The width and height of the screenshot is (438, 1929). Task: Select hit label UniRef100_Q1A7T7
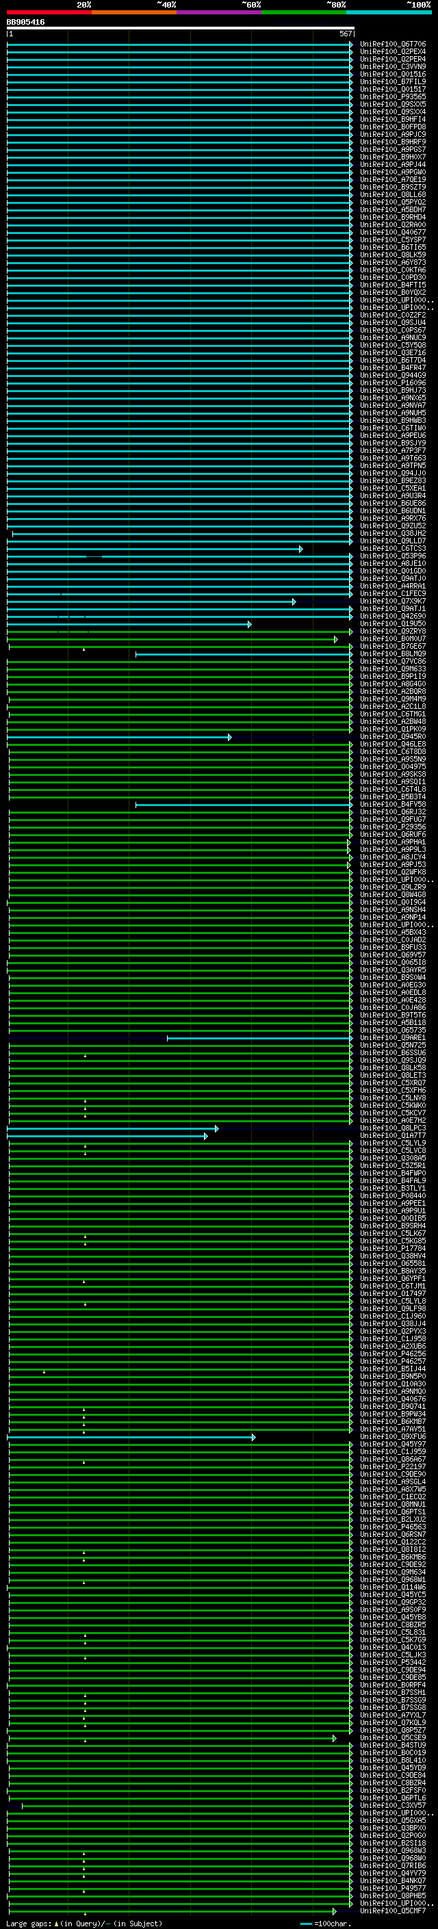393,1135
